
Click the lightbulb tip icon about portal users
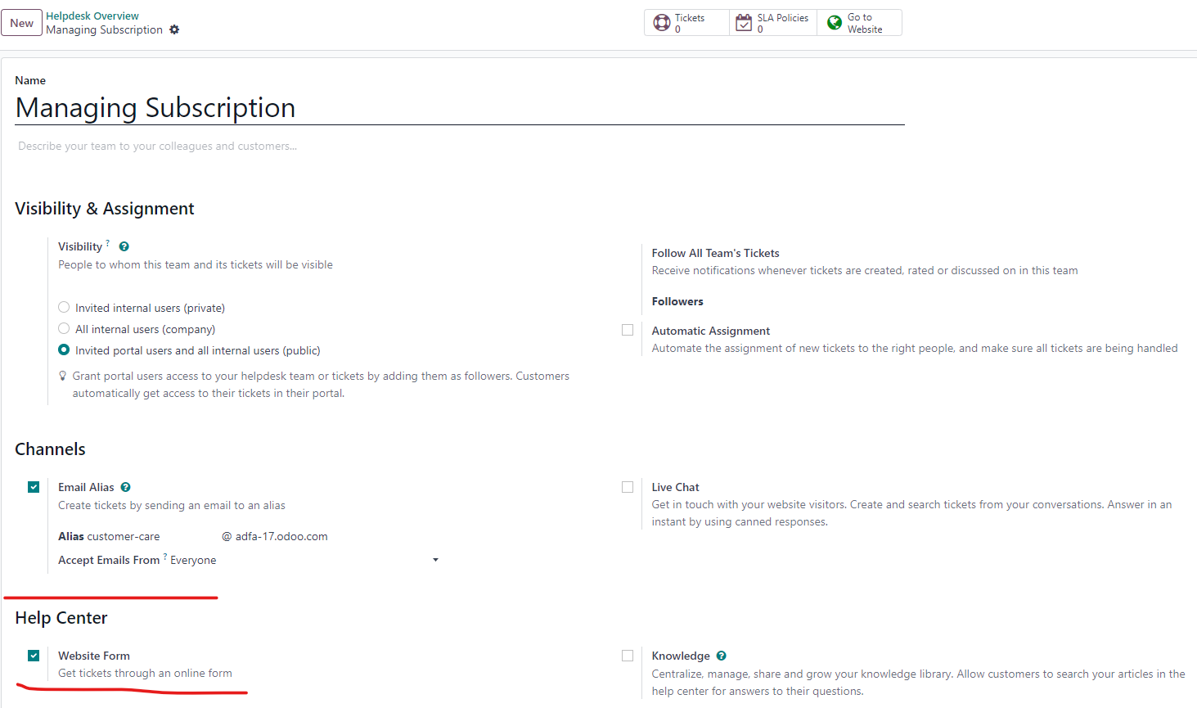(x=63, y=376)
